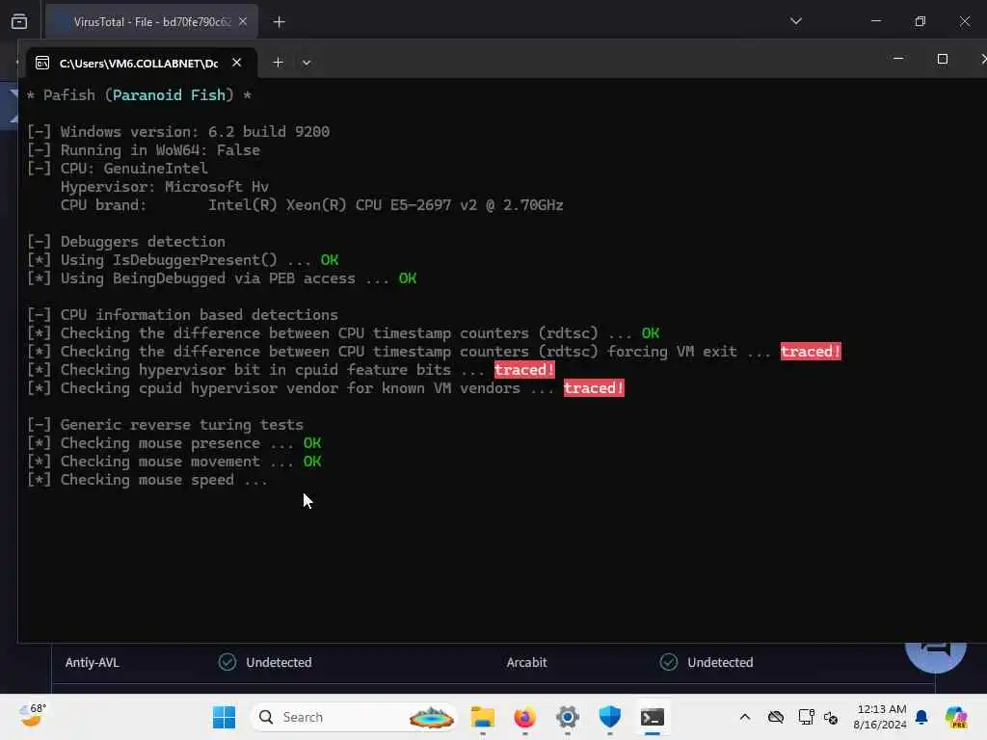Click the taskbar Search box

coord(353,717)
